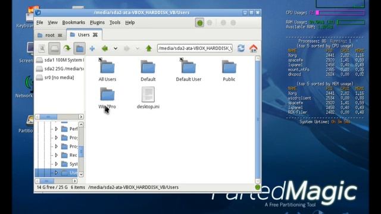Expand the Syst folder tree arrow
This screenshot has height=214, width=381.
(x=56, y=164)
